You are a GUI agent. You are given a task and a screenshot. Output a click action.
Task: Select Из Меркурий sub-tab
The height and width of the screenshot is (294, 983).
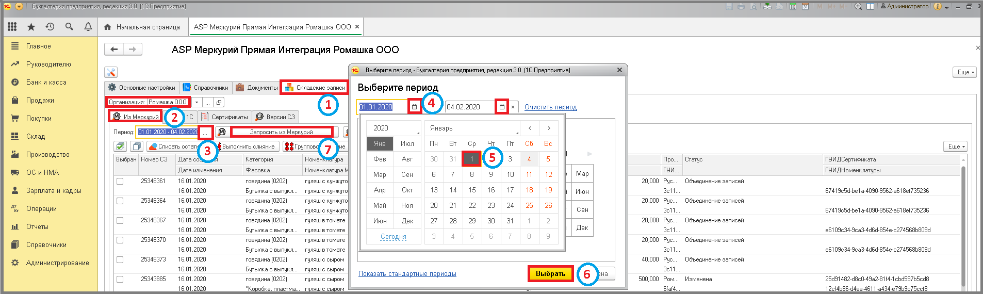[x=136, y=117]
